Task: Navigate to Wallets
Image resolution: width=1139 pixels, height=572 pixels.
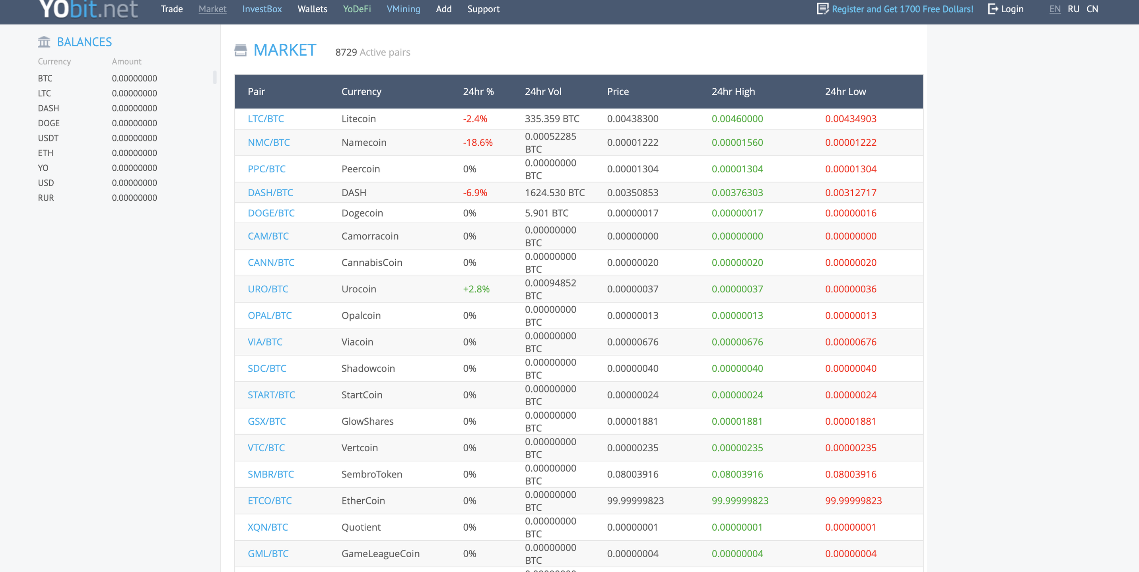Action: click(312, 9)
